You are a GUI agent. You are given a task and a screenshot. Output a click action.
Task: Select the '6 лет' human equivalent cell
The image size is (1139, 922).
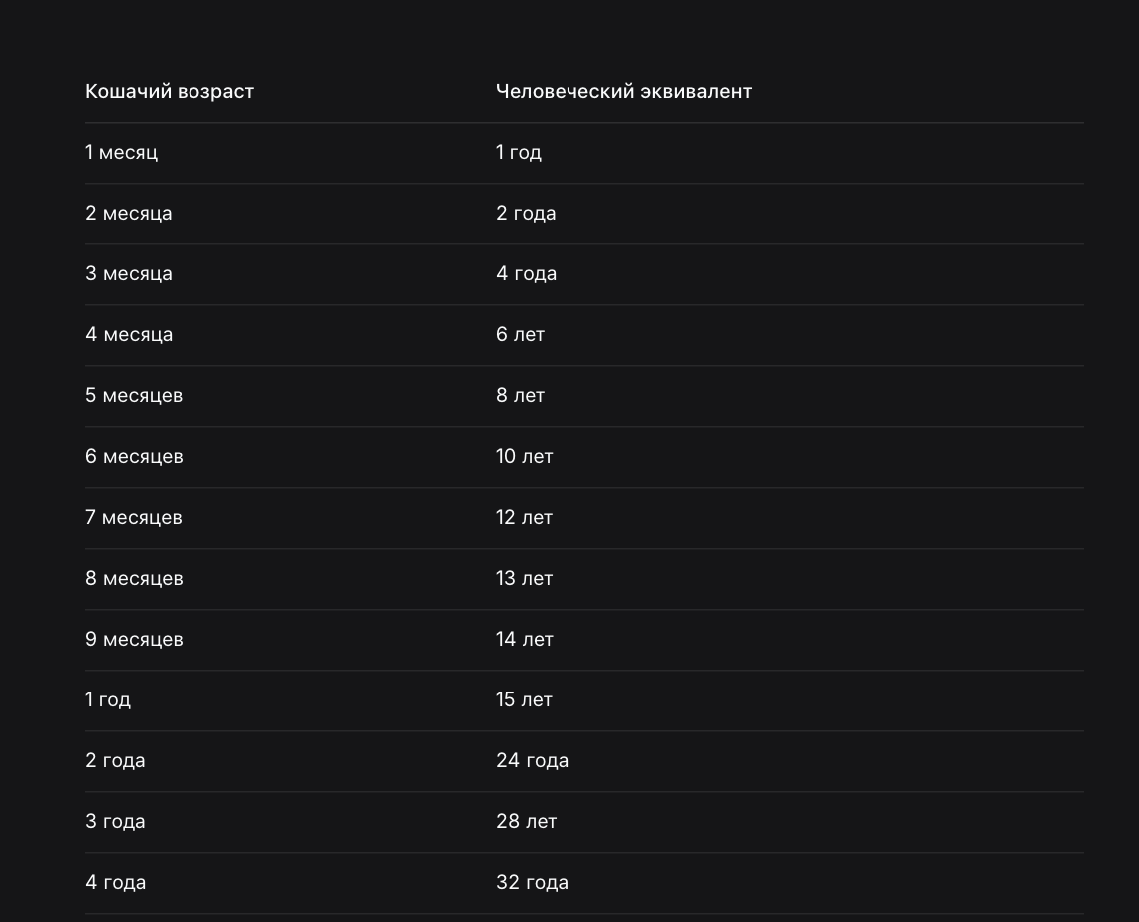point(520,335)
